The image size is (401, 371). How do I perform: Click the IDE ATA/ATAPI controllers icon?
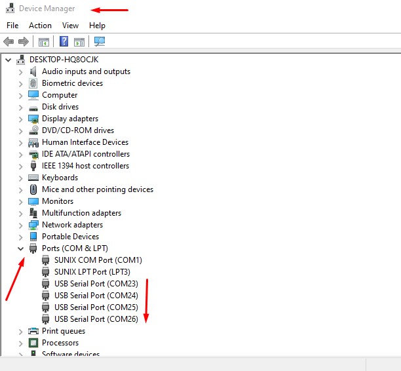[33, 154]
